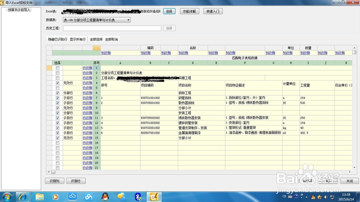Click the 识别列 button

(54, 181)
